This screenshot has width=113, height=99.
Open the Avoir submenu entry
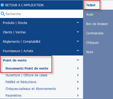90,14
